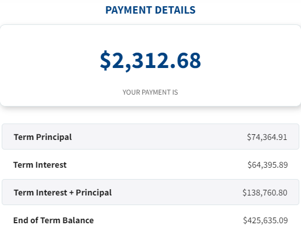Select the $138,760.80 total value
The width and height of the screenshot is (301, 234).
pyautogui.click(x=265, y=193)
